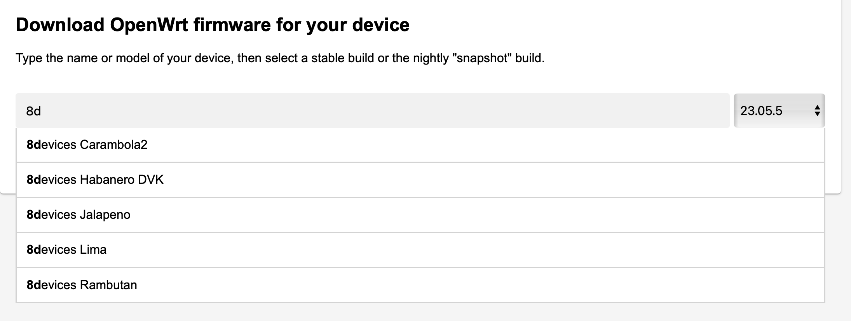The height and width of the screenshot is (321, 851).
Task: Select 8devices Carambola2 from suggestions
Action: pos(420,145)
